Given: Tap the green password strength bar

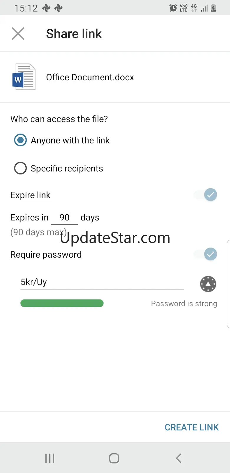Looking at the screenshot, I should [62, 303].
